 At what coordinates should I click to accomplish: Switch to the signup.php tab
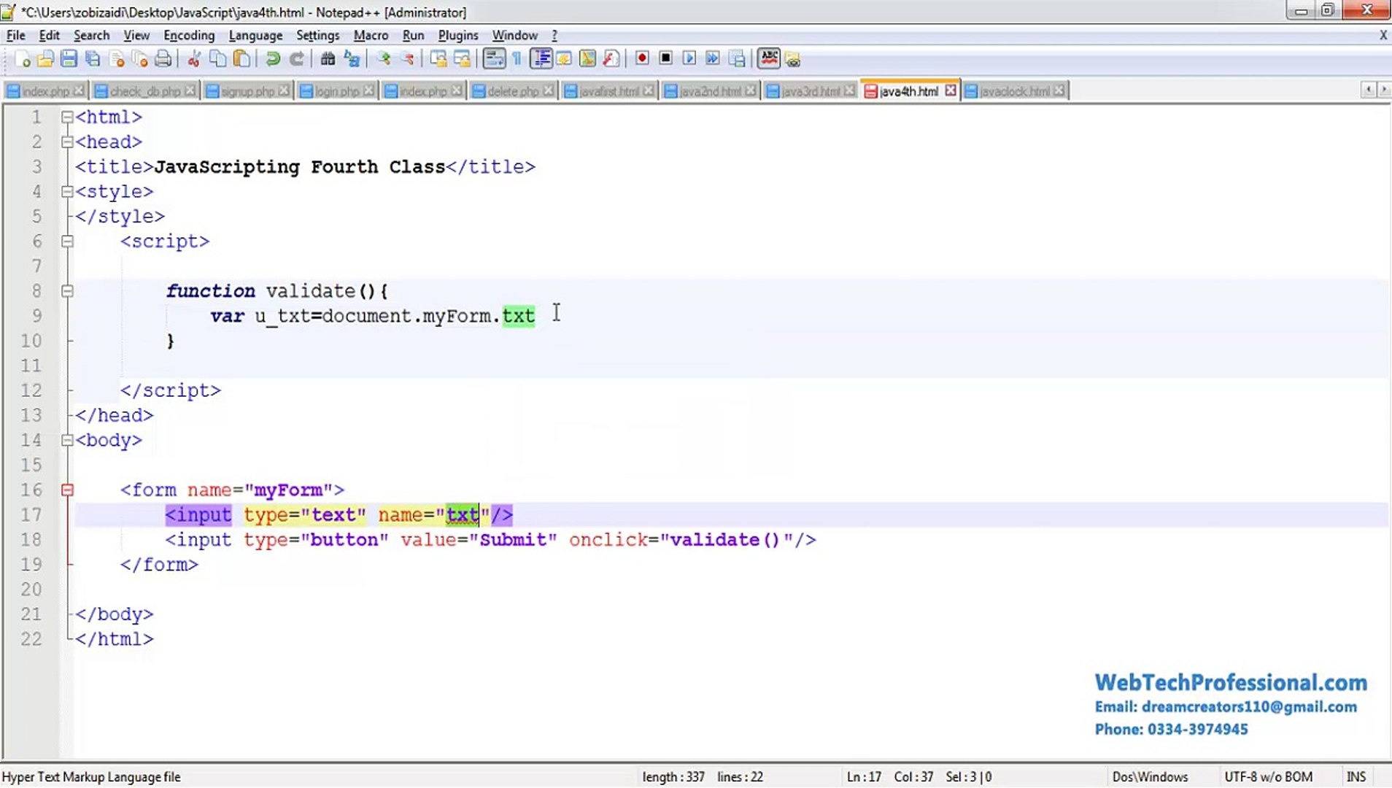247,91
